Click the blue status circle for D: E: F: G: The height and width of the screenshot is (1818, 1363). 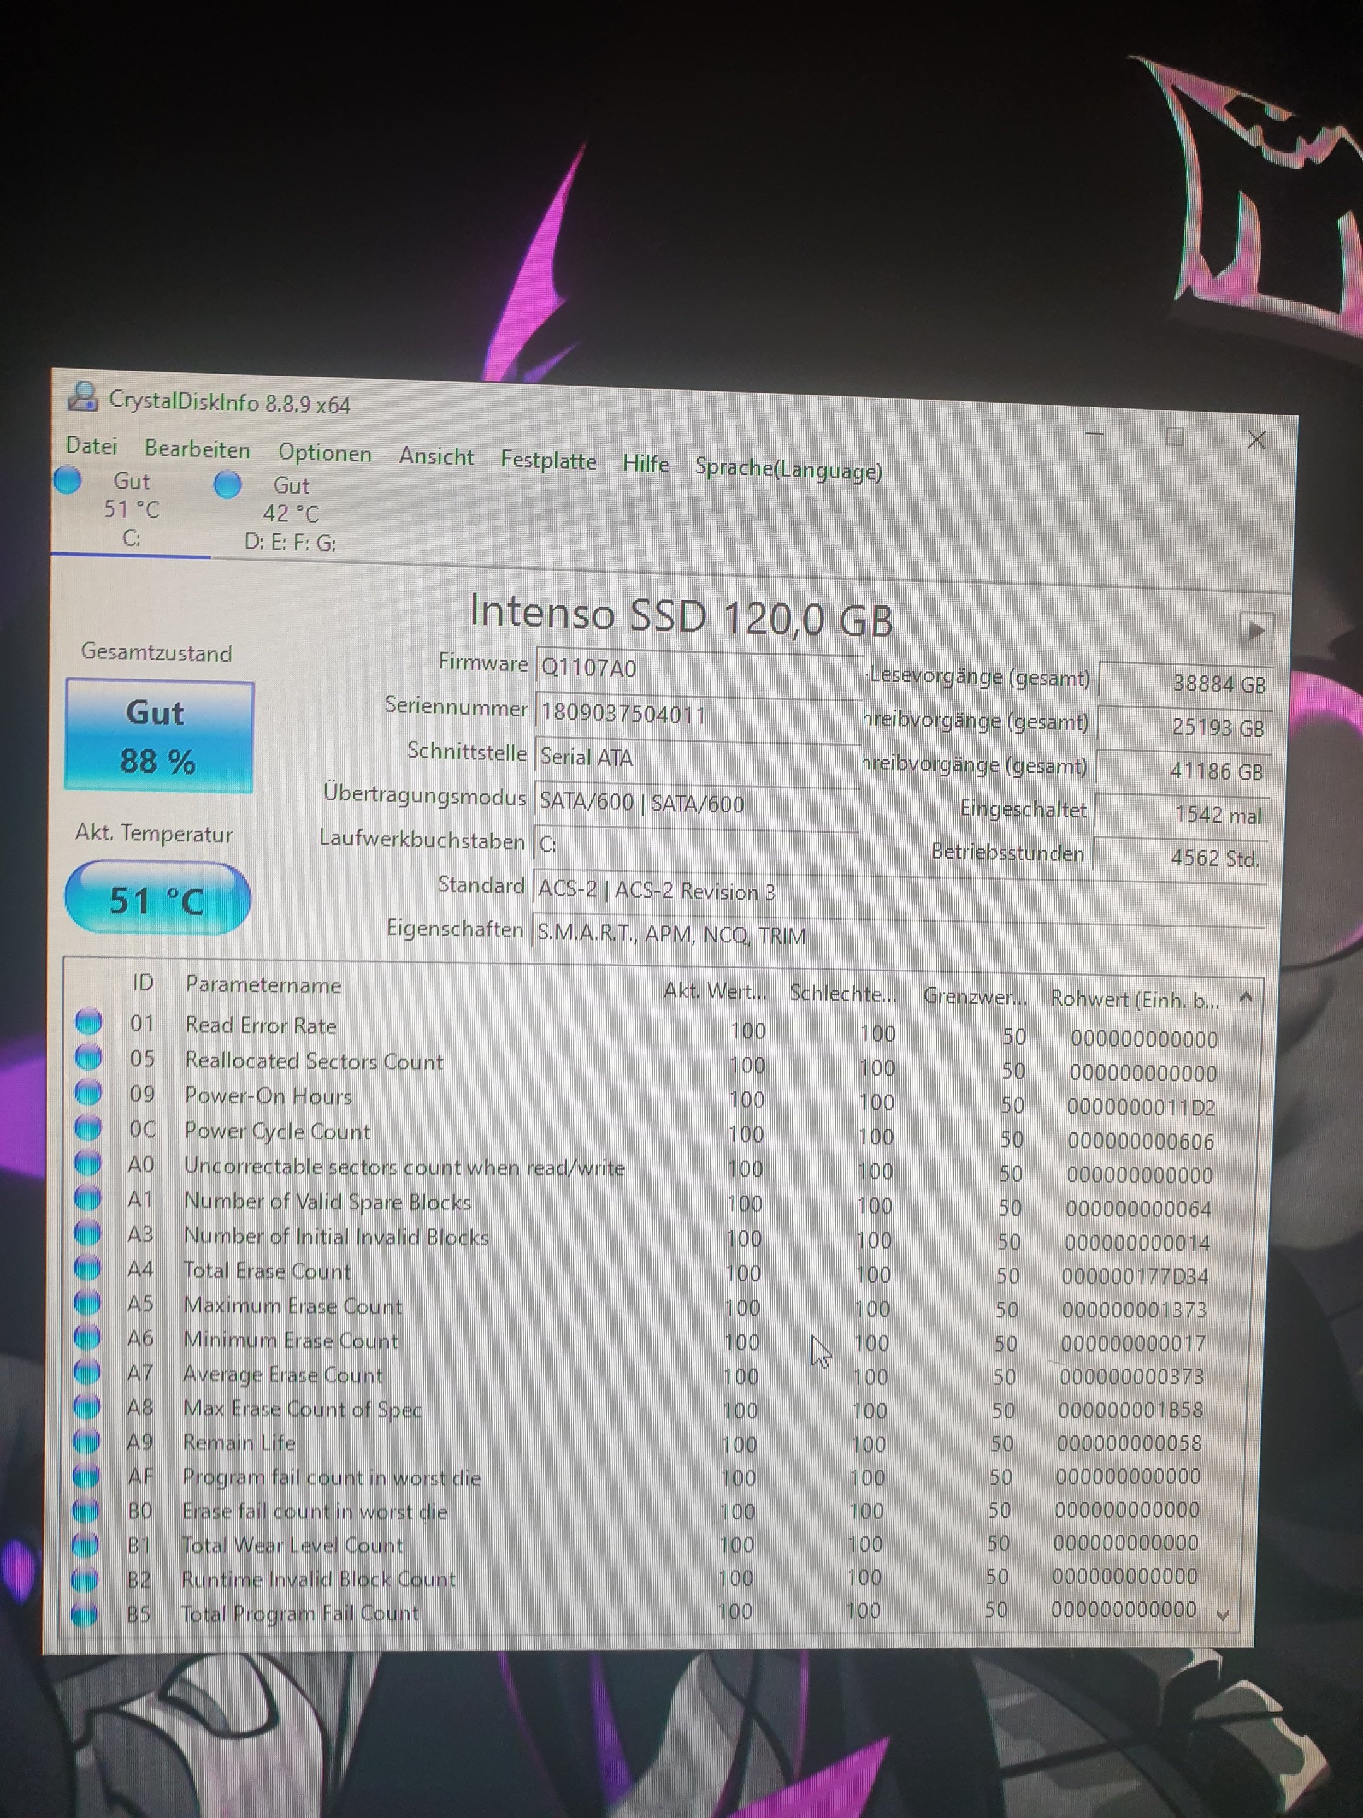coord(228,484)
